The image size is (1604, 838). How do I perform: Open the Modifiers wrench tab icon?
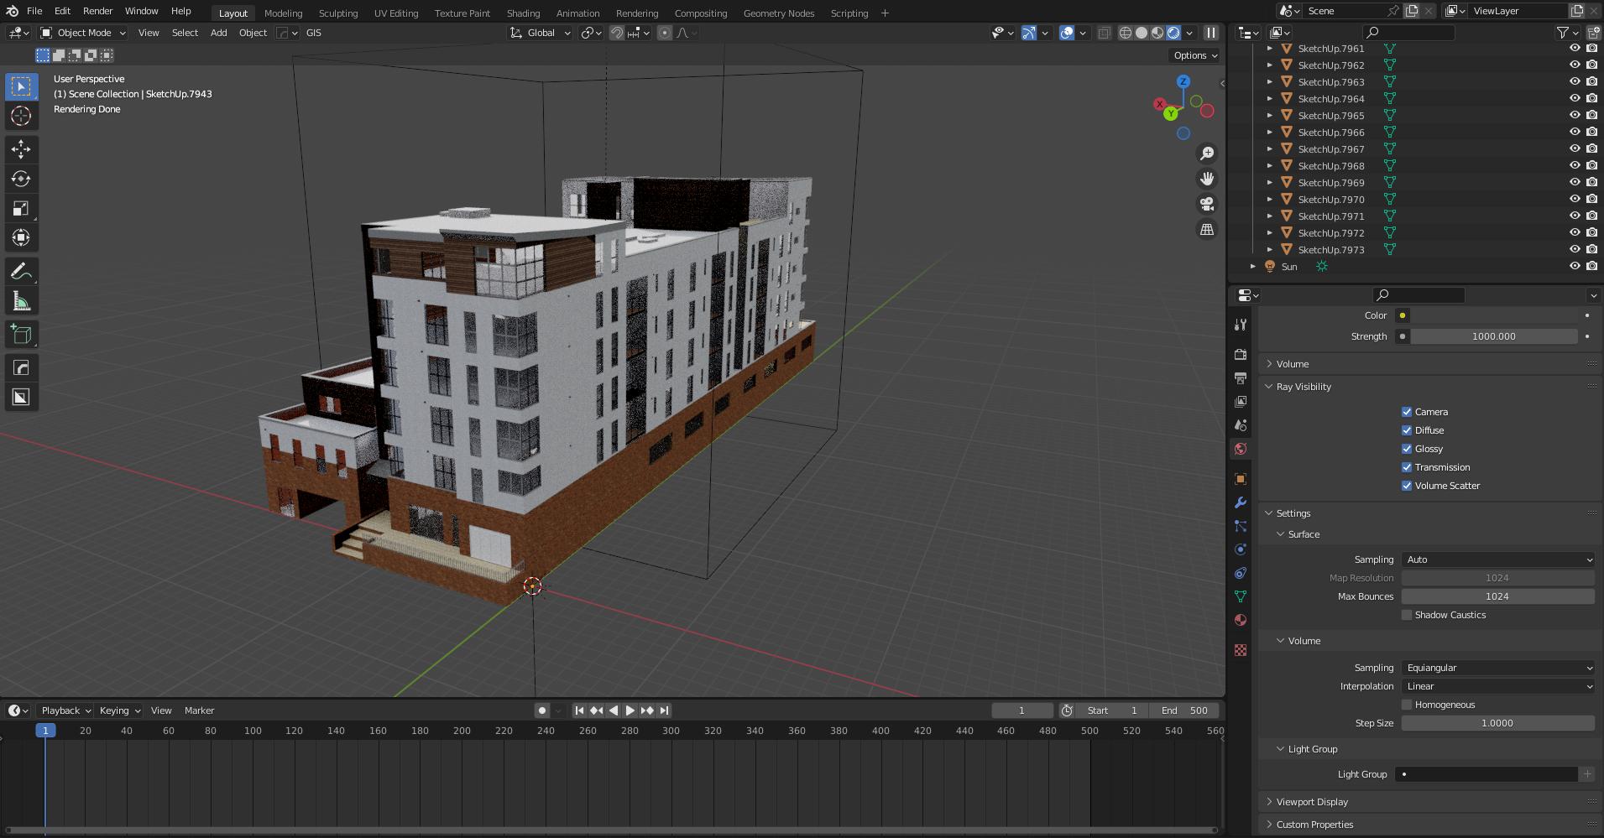[1241, 502]
